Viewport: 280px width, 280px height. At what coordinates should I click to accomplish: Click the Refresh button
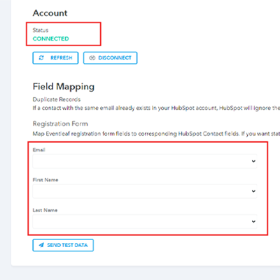(x=55, y=58)
